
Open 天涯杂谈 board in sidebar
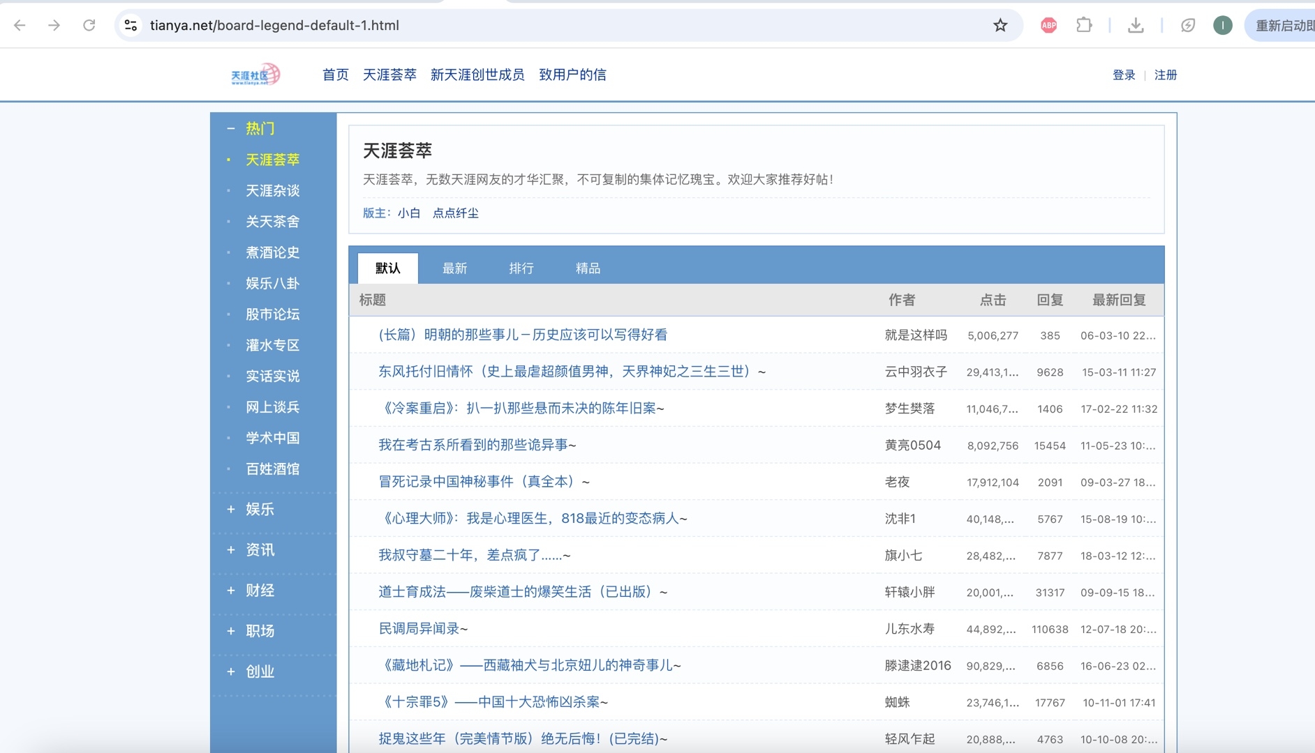[x=272, y=190]
